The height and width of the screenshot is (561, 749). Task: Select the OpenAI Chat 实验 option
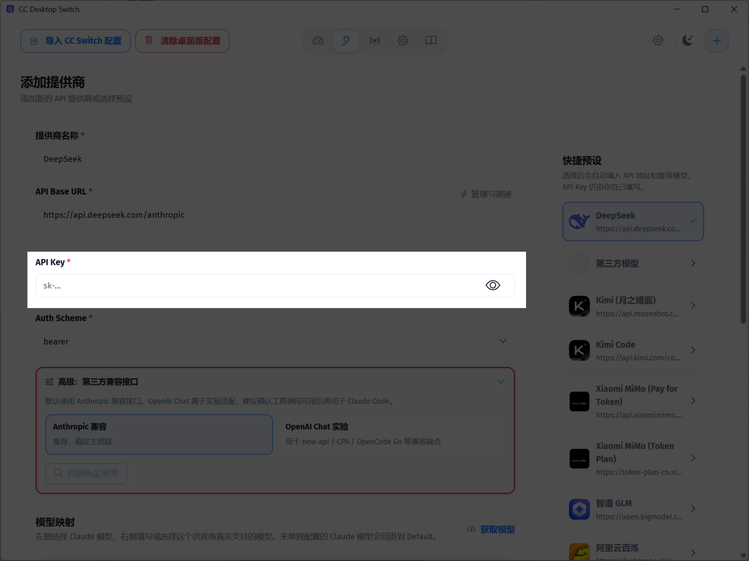pyautogui.click(x=391, y=434)
